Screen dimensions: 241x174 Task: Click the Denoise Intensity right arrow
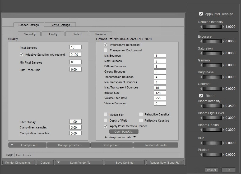coord(223,27)
